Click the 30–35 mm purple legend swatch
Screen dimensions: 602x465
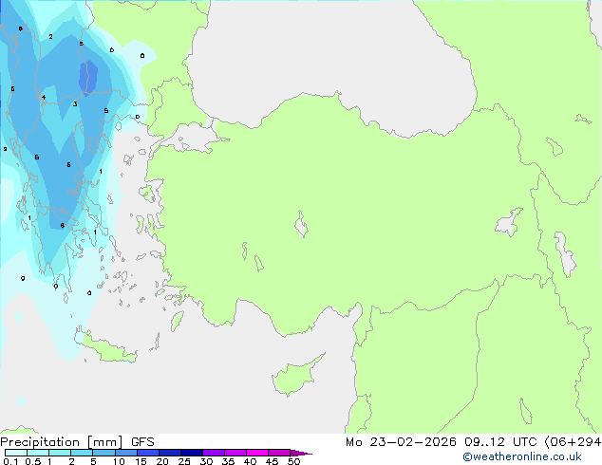pyautogui.click(x=214, y=453)
